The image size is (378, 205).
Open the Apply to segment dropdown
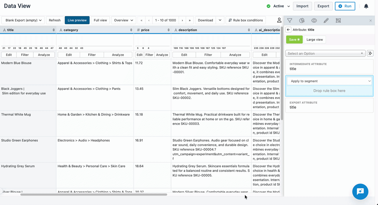click(x=329, y=81)
